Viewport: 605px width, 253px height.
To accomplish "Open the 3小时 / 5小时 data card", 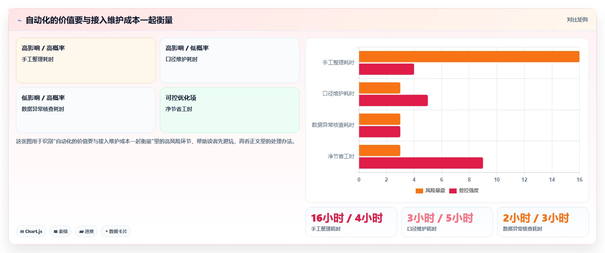I will click(447, 222).
